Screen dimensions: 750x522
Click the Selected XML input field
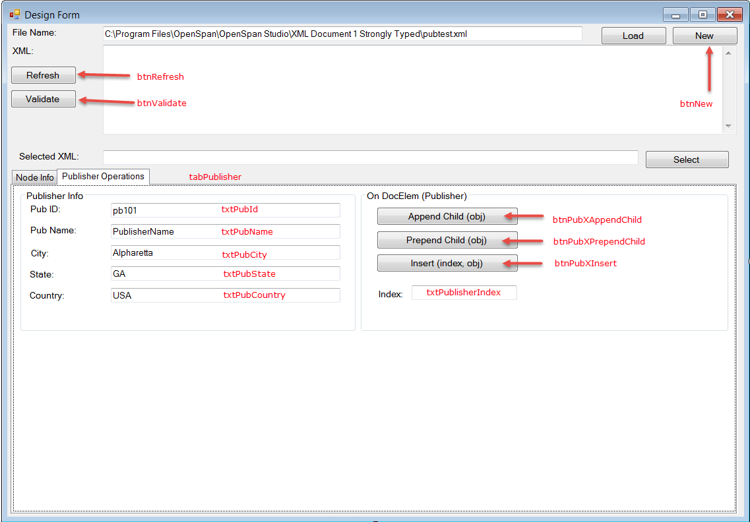tap(370, 158)
